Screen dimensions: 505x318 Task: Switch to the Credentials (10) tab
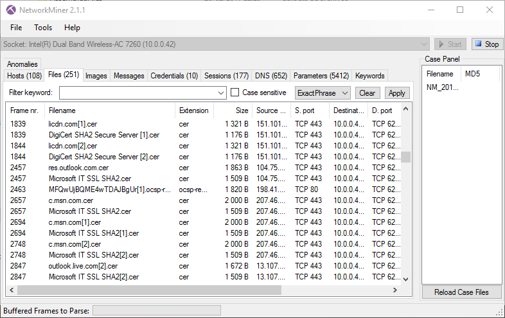(174, 76)
